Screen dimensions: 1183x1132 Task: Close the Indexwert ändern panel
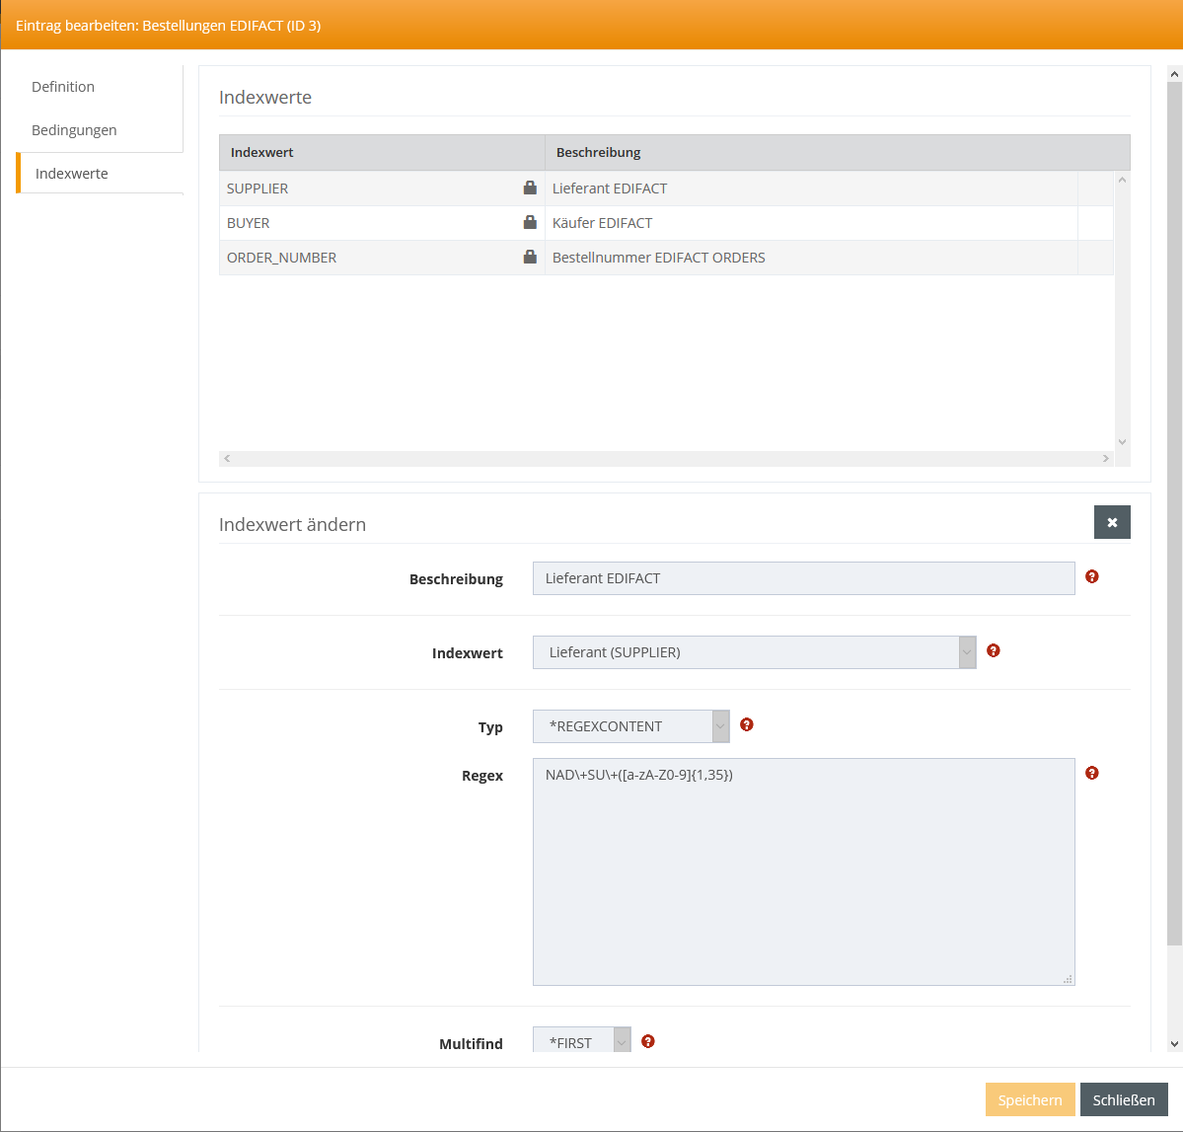pyautogui.click(x=1111, y=522)
